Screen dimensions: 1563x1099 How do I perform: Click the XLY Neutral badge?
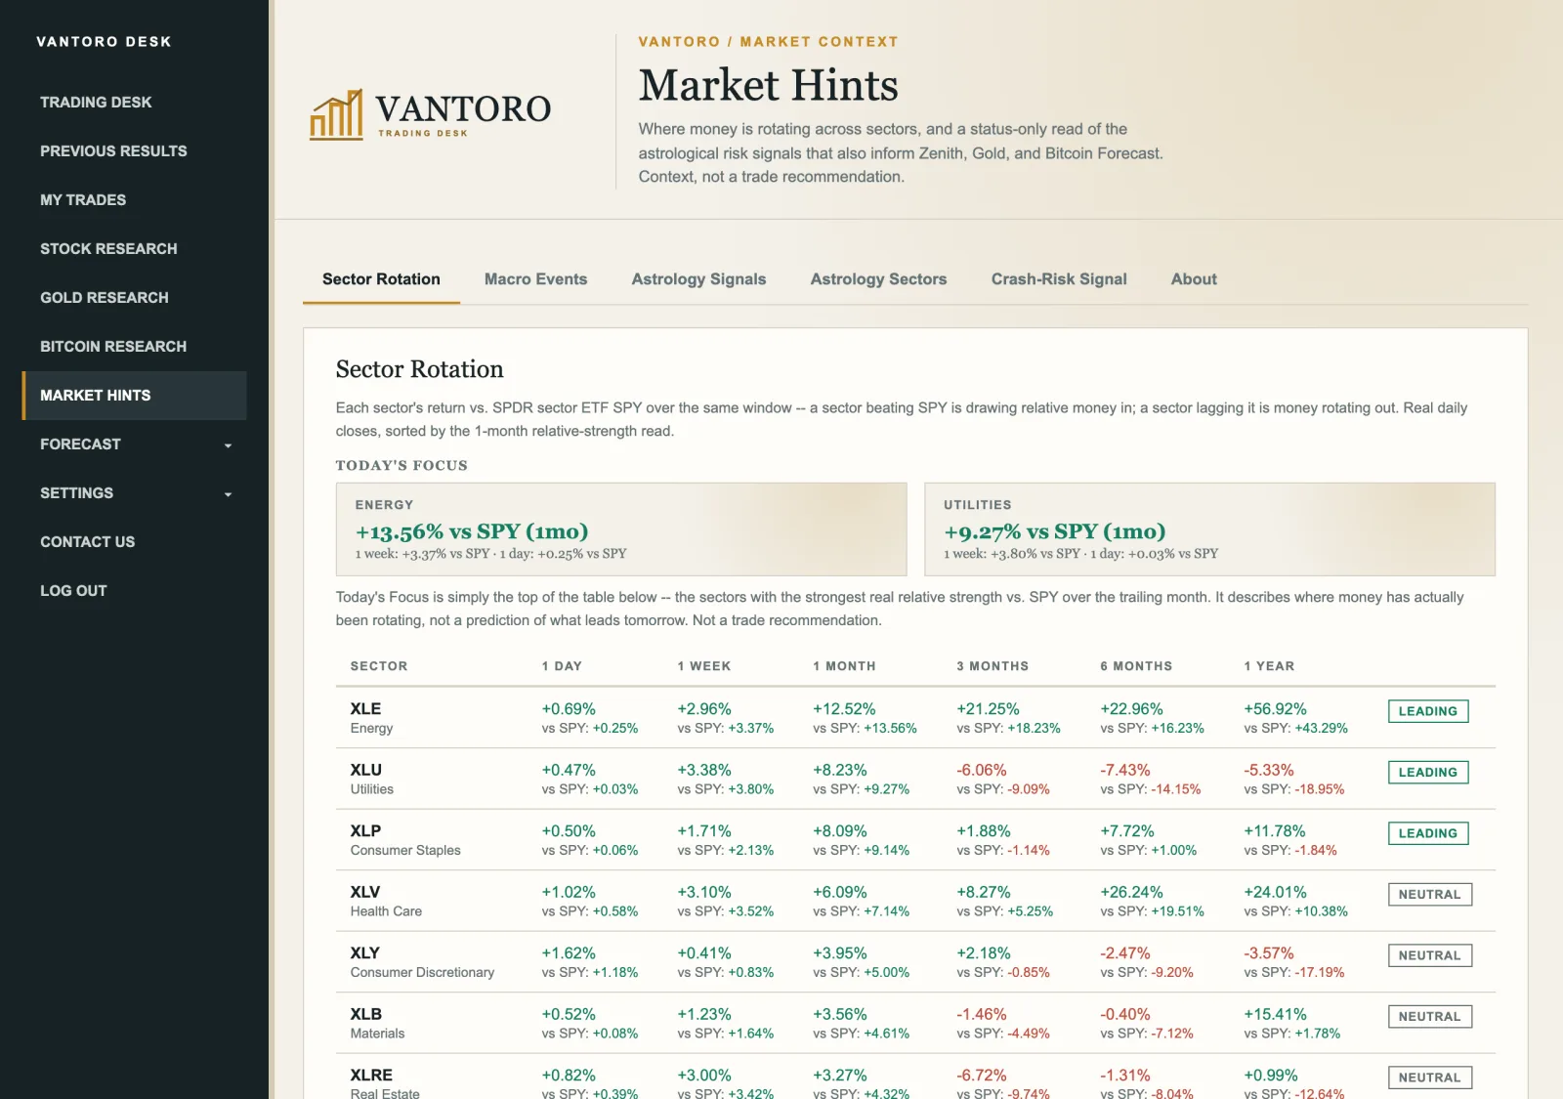1430,955
